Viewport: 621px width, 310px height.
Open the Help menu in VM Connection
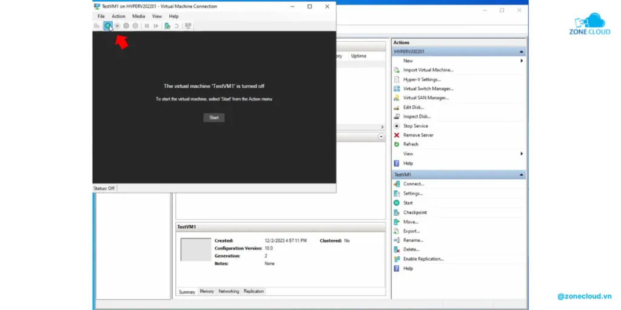(174, 16)
